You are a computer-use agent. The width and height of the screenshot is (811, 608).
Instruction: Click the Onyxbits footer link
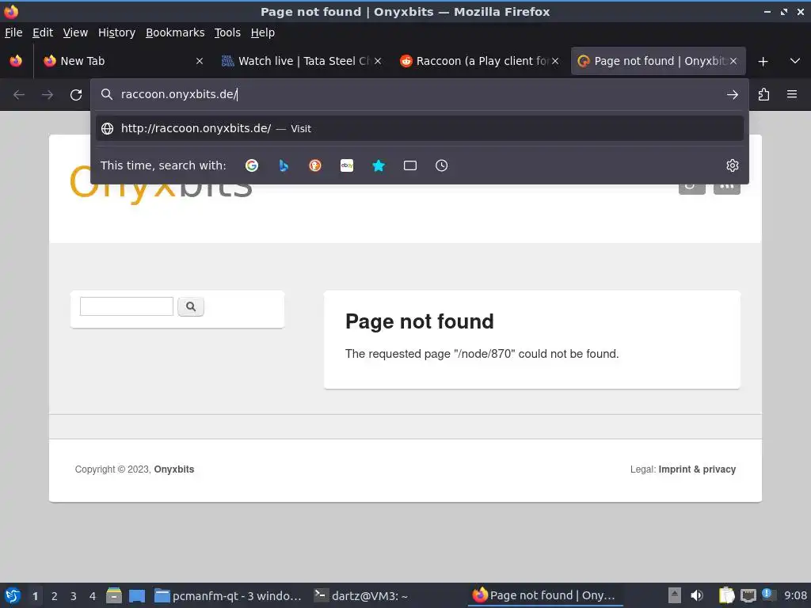(x=173, y=469)
